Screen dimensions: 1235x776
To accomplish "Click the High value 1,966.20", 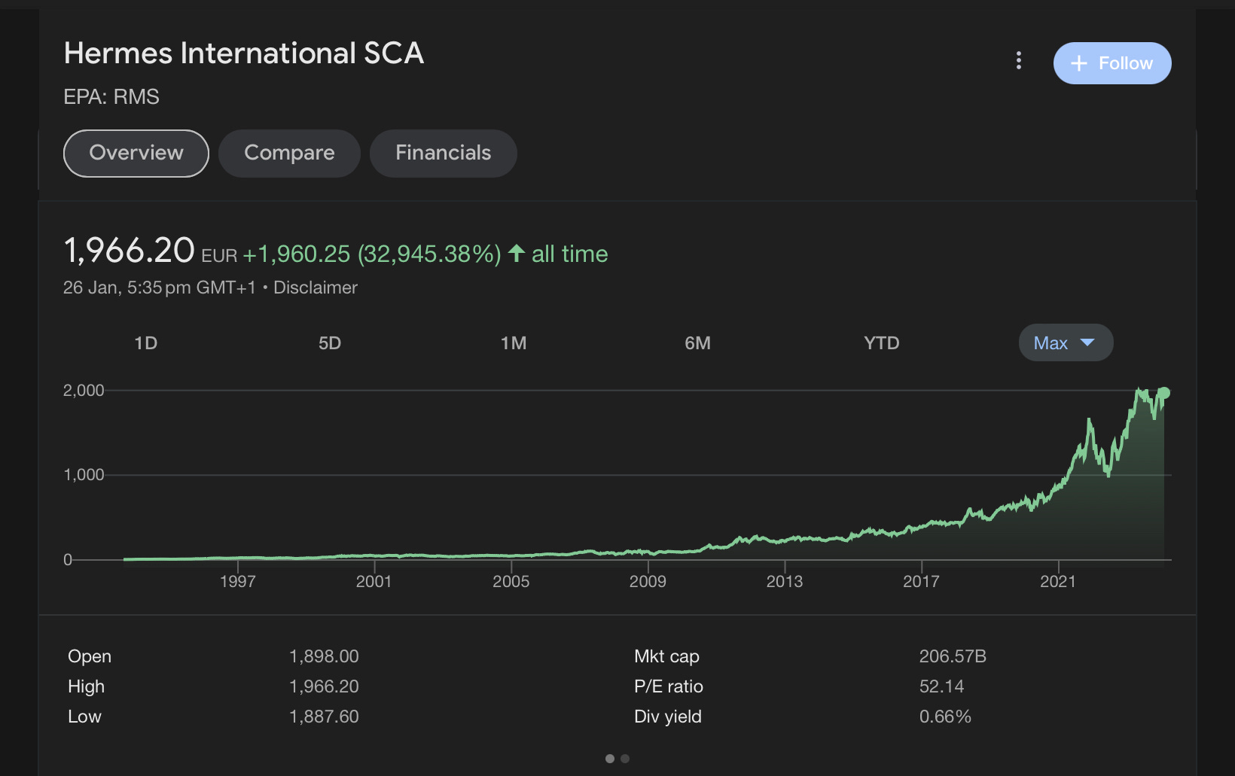I will [x=324, y=686].
